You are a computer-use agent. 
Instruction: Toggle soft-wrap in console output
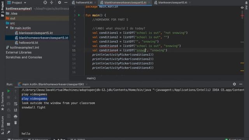tap(16, 104)
